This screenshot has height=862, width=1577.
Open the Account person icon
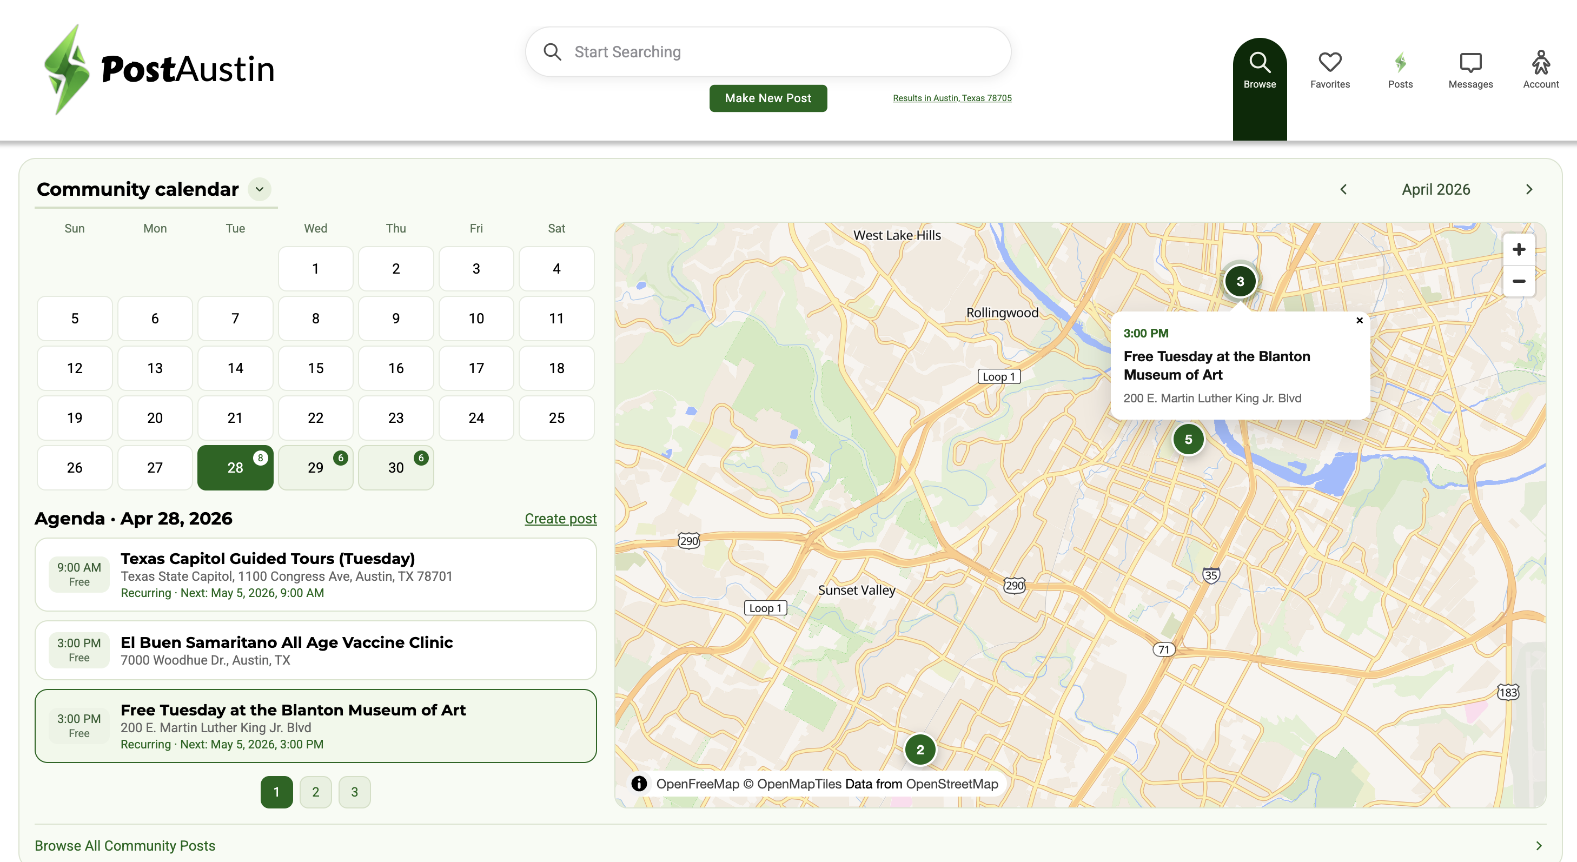click(x=1540, y=70)
